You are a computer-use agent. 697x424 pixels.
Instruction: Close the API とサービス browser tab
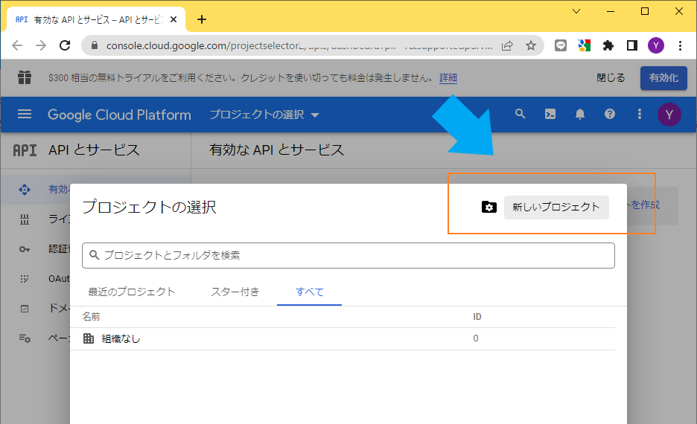tap(174, 19)
